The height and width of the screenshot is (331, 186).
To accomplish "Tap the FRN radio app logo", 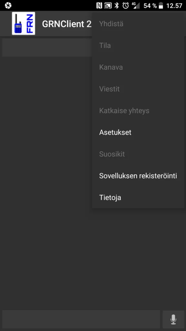I will [23, 23].
